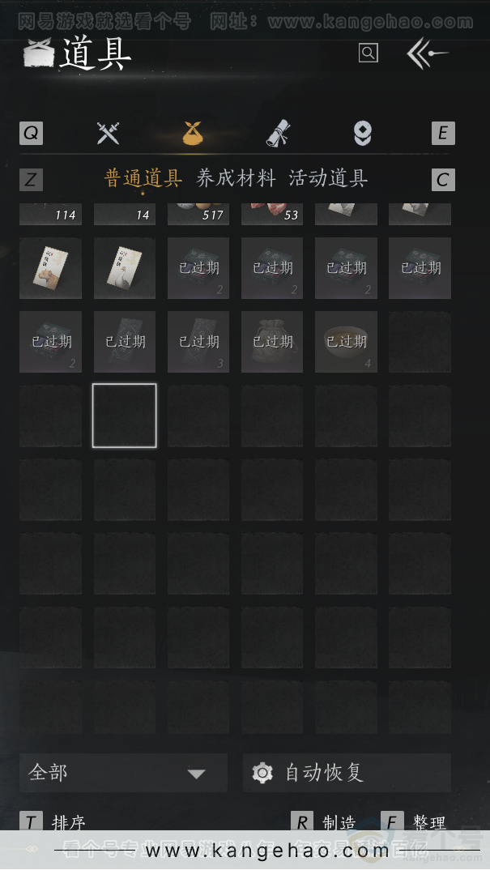
Task: Select the expired bowl item
Action: coord(347,342)
